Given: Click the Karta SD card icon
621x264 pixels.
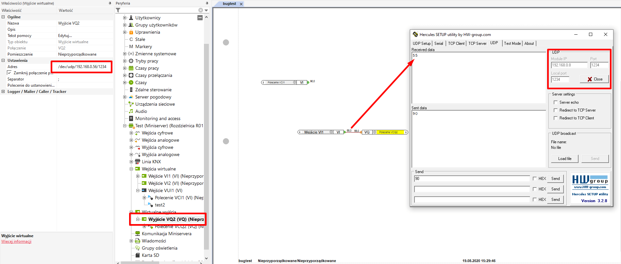Looking at the screenshot, I should click(x=138, y=255).
